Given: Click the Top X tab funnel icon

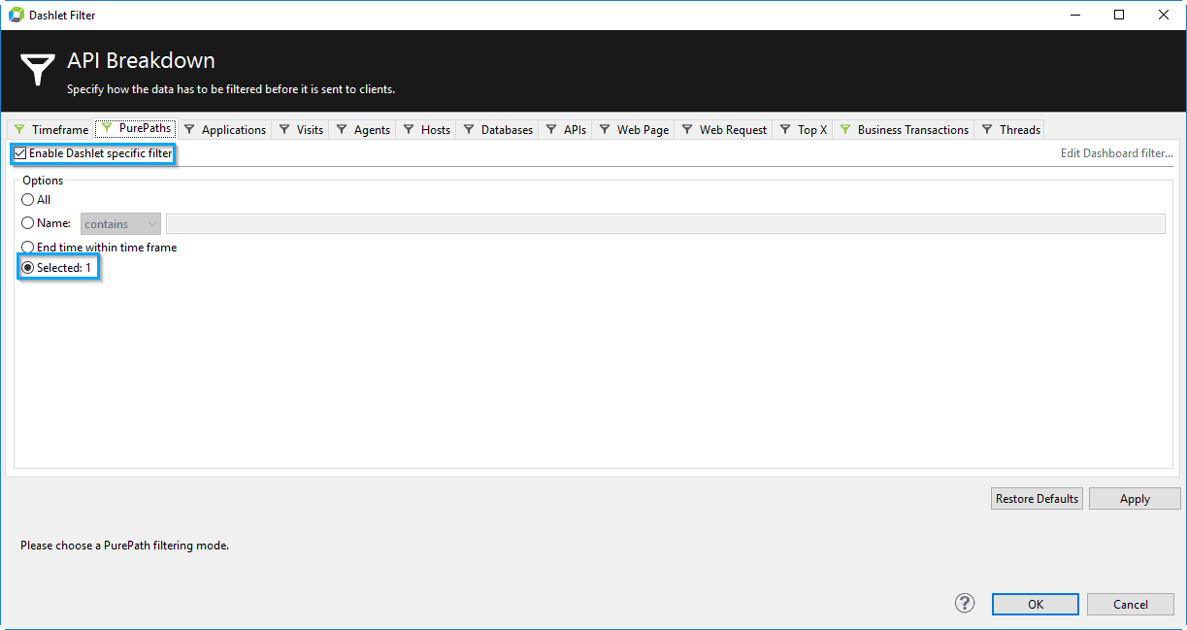Looking at the screenshot, I should click(x=785, y=129).
